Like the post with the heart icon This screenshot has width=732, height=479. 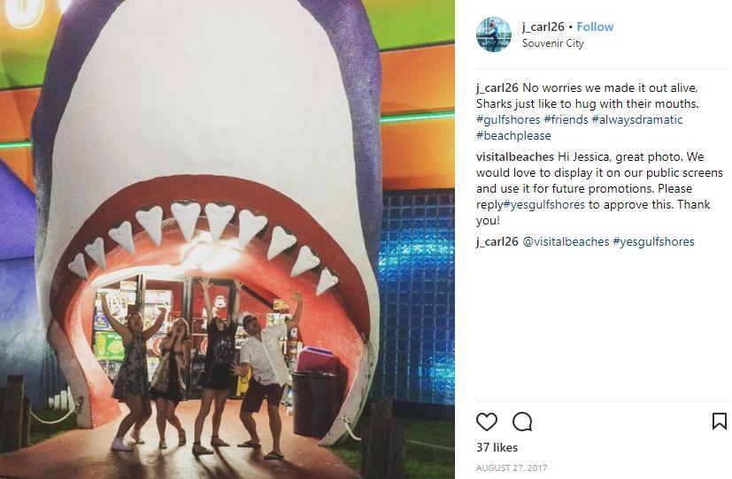(x=487, y=422)
